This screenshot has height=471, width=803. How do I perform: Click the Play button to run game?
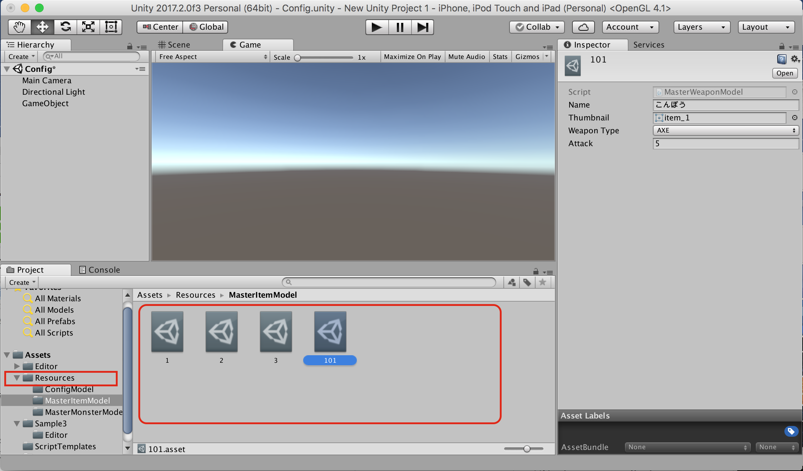(x=376, y=26)
